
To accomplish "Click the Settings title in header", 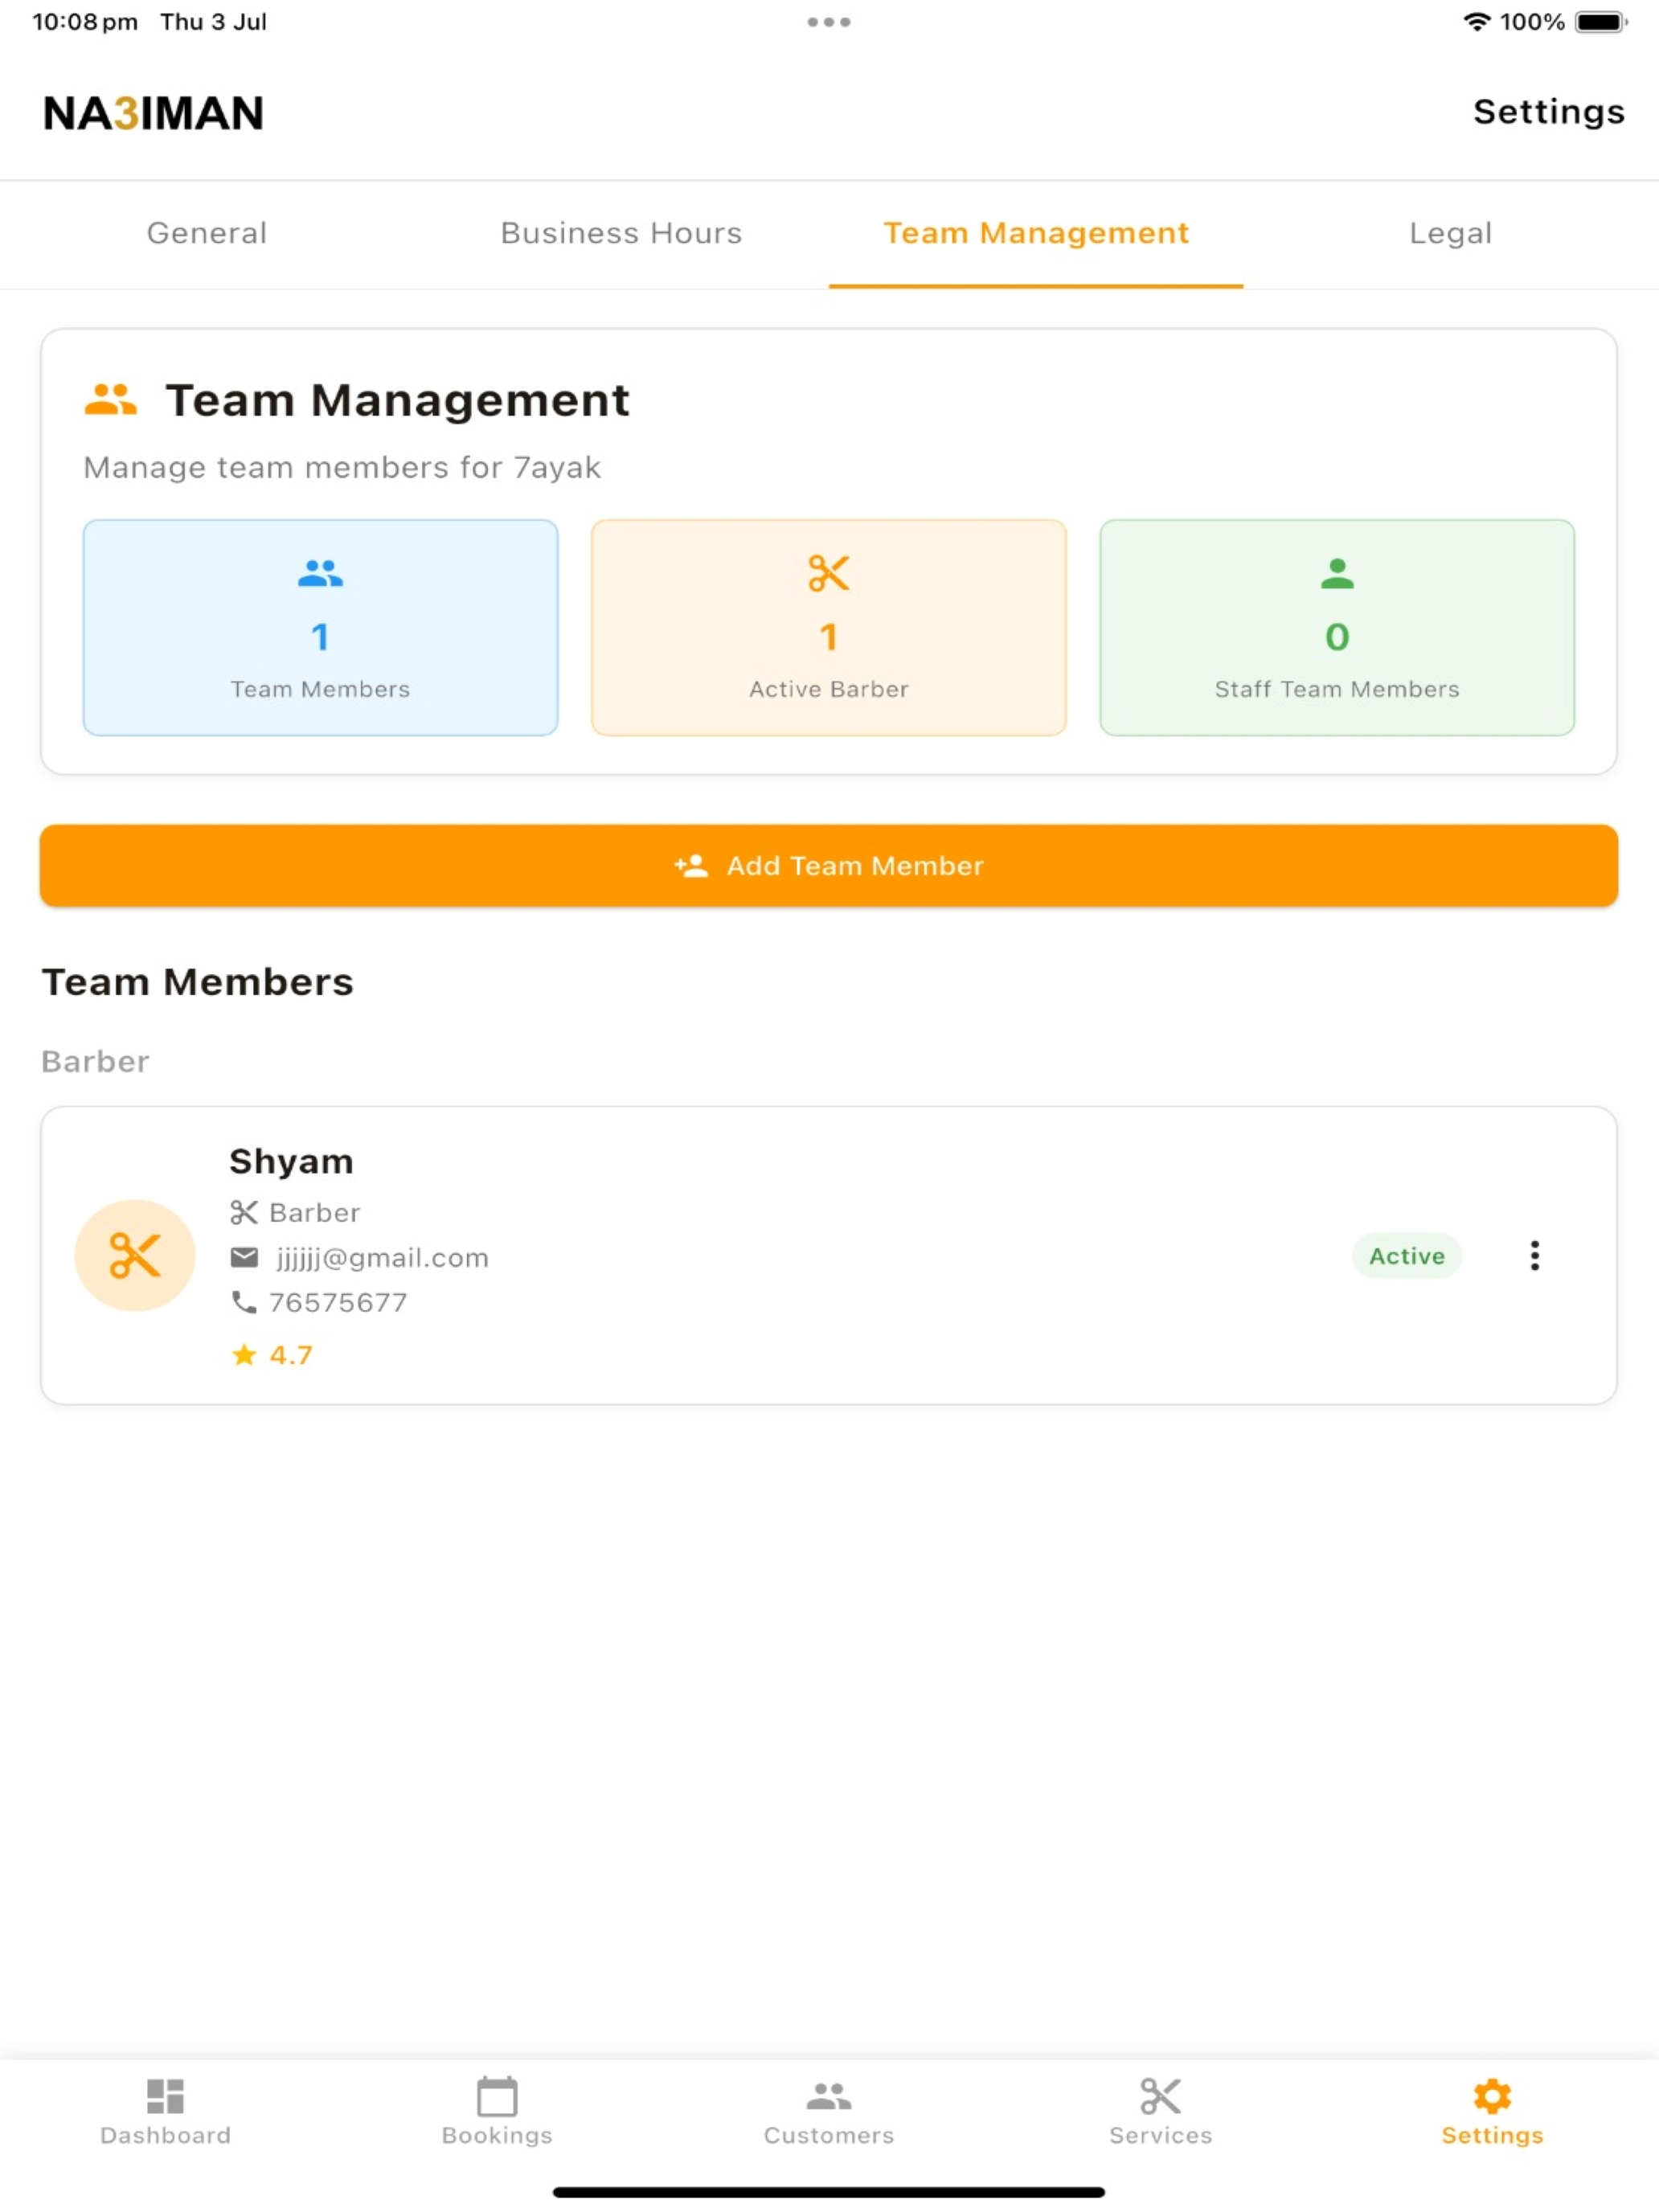I will click(x=1549, y=112).
